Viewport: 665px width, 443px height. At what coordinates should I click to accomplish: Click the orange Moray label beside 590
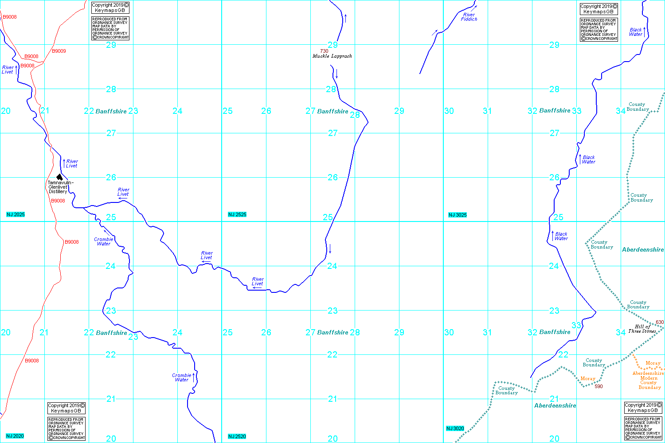[588, 378]
